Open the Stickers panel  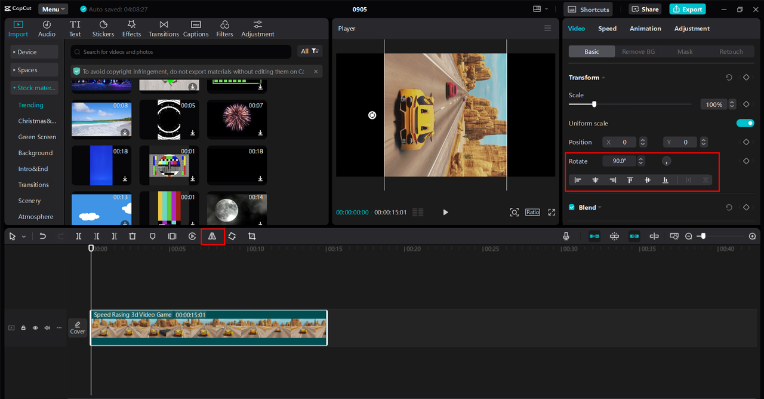coord(103,28)
